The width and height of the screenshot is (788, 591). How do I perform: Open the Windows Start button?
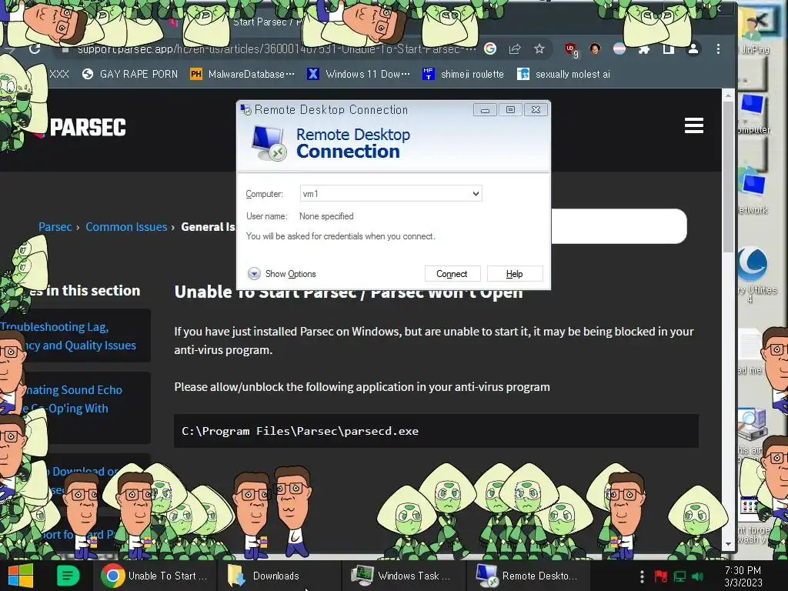point(21,576)
